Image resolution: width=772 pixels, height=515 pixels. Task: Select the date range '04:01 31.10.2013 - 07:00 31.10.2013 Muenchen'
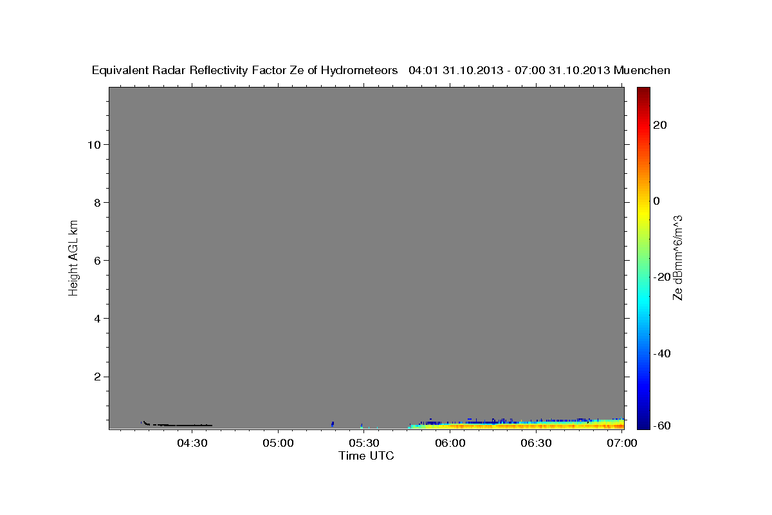pos(539,70)
